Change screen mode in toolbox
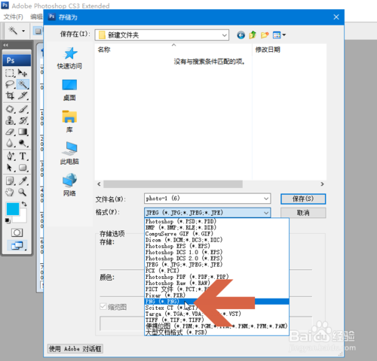 click(x=17, y=245)
